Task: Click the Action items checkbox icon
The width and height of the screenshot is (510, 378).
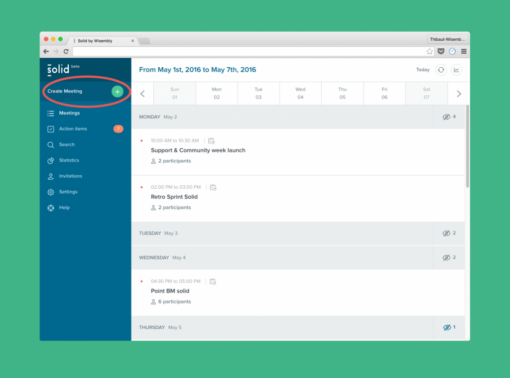Action: 51,129
